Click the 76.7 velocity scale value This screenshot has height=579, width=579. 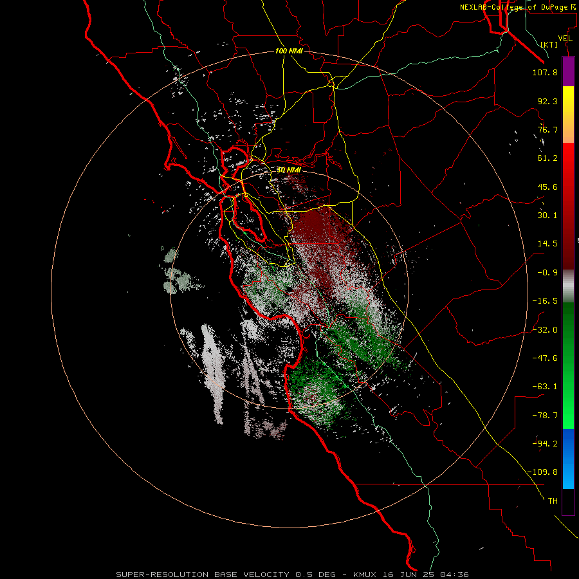point(547,129)
